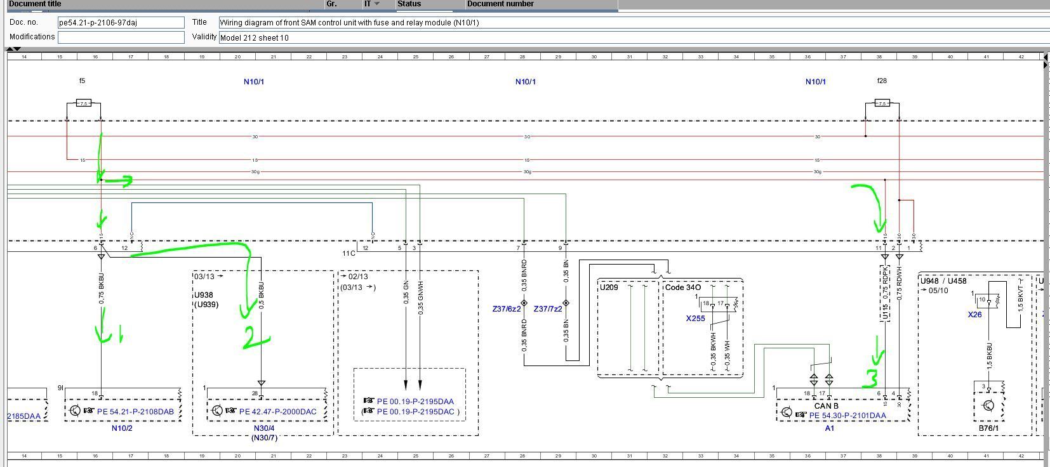Click the empty Modifications field
This screenshot has height=467, width=1050.
point(121,37)
